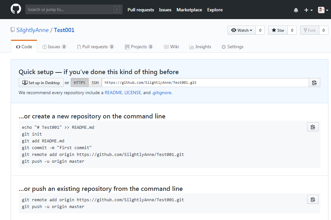Viewport: 331px width, 220px height.
Task: Open the .gitignore link
Action: coord(161,93)
